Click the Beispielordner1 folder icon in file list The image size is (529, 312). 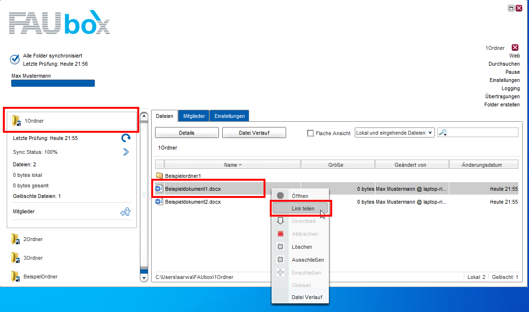(x=159, y=175)
